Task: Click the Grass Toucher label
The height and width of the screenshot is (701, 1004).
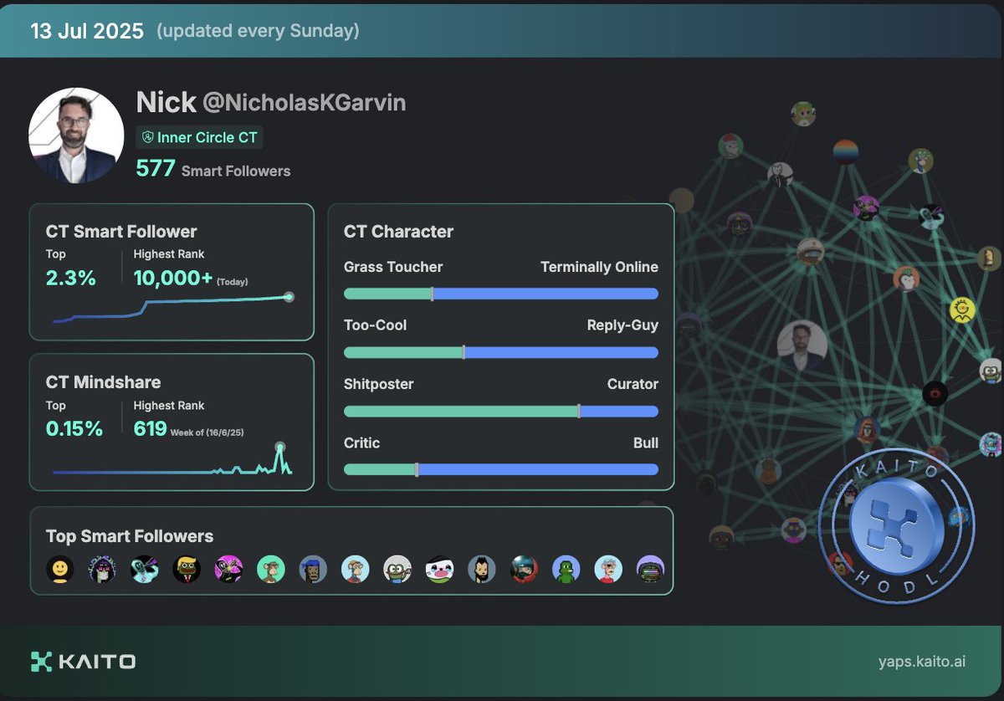Action: coord(393,267)
